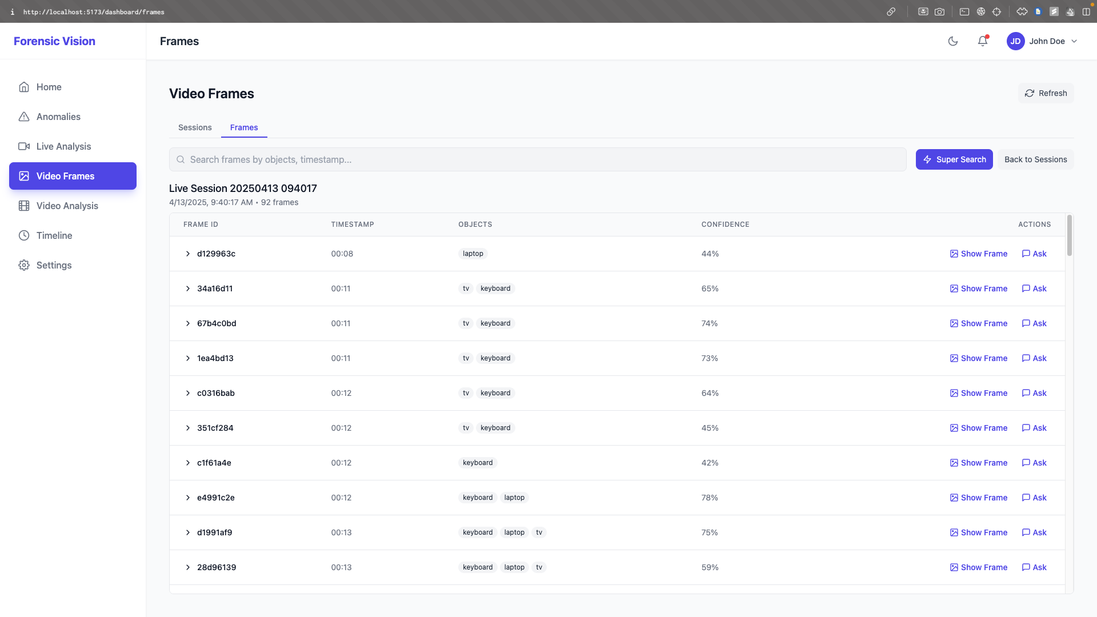Open Anomalies from the warning triangle icon
Screen dimensions: 1097x617
pyautogui.click(x=24, y=117)
